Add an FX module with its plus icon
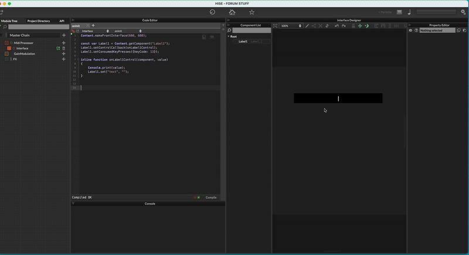The width and height of the screenshot is (469, 255). pos(63,59)
